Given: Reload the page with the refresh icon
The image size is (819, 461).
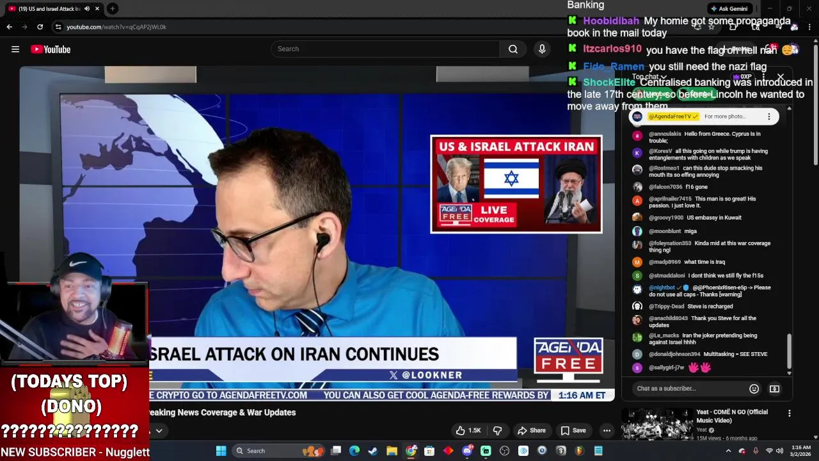Looking at the screenshot, I should click(x=40, y=27).
